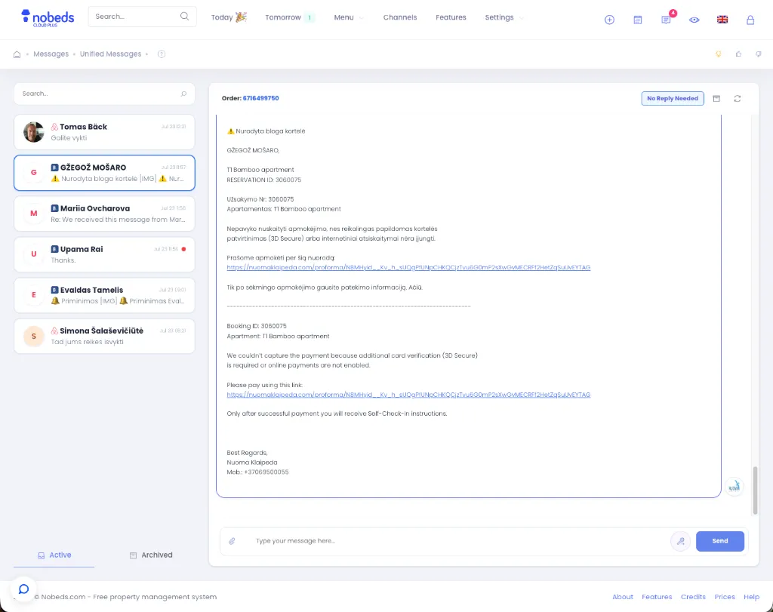The width and height of the screenshot is (773, 612).
Task: Open the English 'Please pay' proforma link
Action: point(408,395)
